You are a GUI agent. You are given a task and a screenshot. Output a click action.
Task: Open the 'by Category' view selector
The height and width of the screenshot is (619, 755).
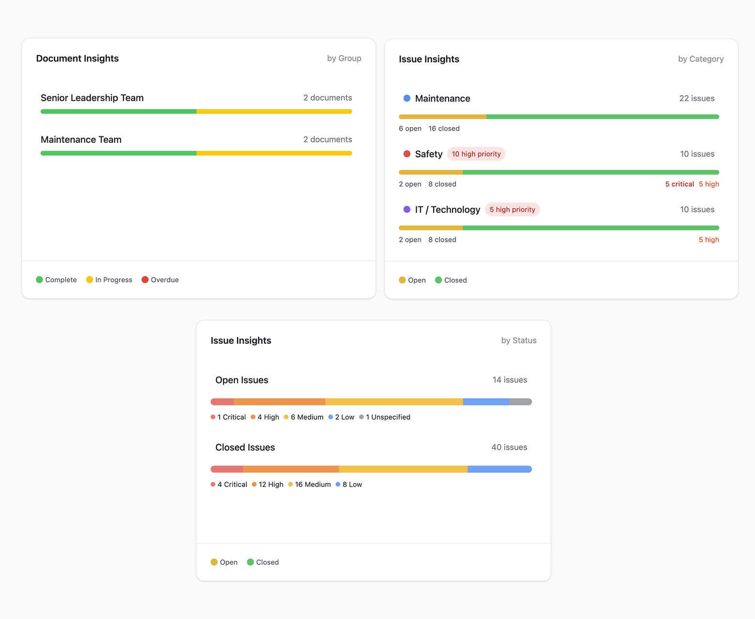click(x=701, y=59)
